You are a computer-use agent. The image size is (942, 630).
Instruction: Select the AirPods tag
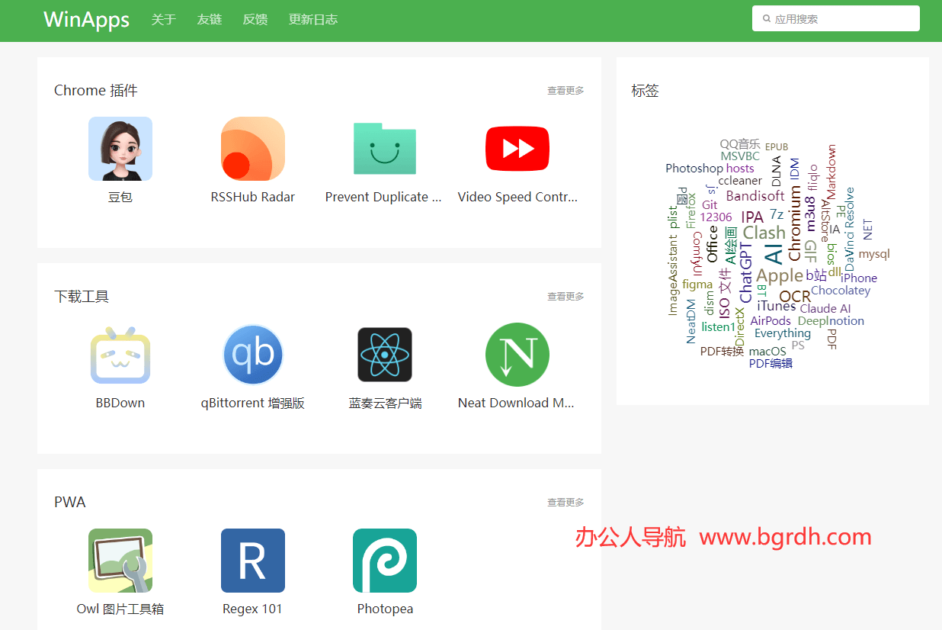point(771,321)
